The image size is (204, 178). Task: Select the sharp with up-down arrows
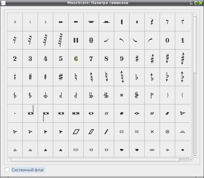coord(183,59)
